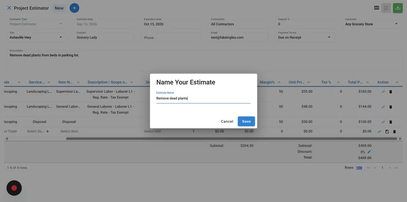Sort by the Service column arrow
Screen dimensions: 407x202
(x=48, y=82)
